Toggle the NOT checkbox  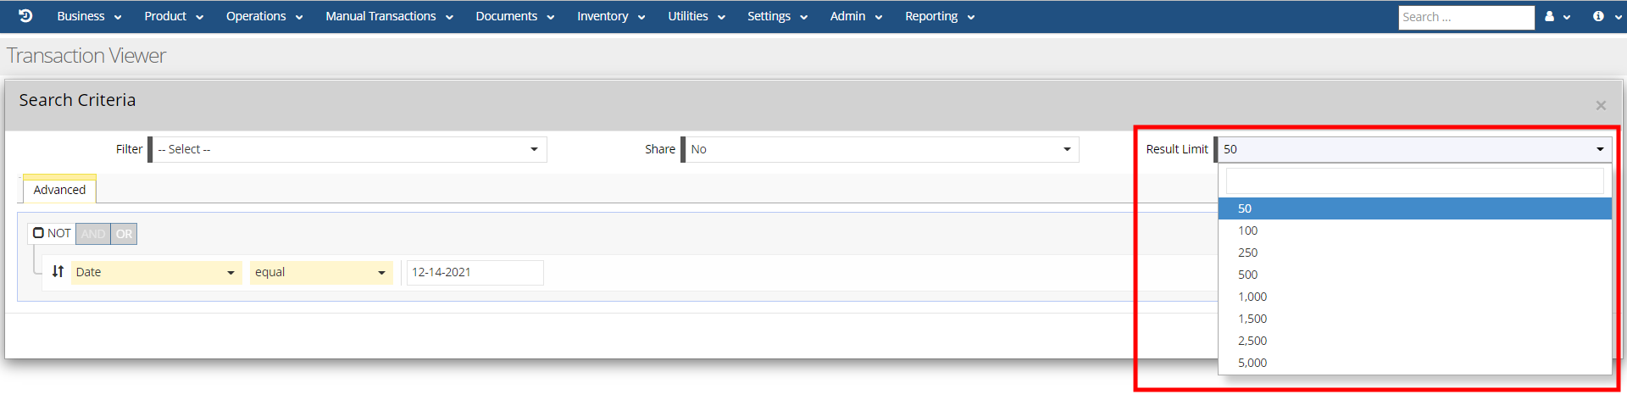click(x=38, y=233)
